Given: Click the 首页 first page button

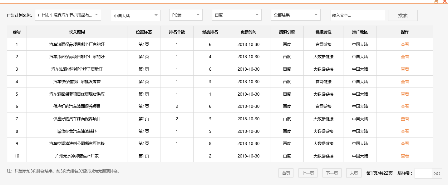Looking at the screenshot, I should [x=285, y=173].
